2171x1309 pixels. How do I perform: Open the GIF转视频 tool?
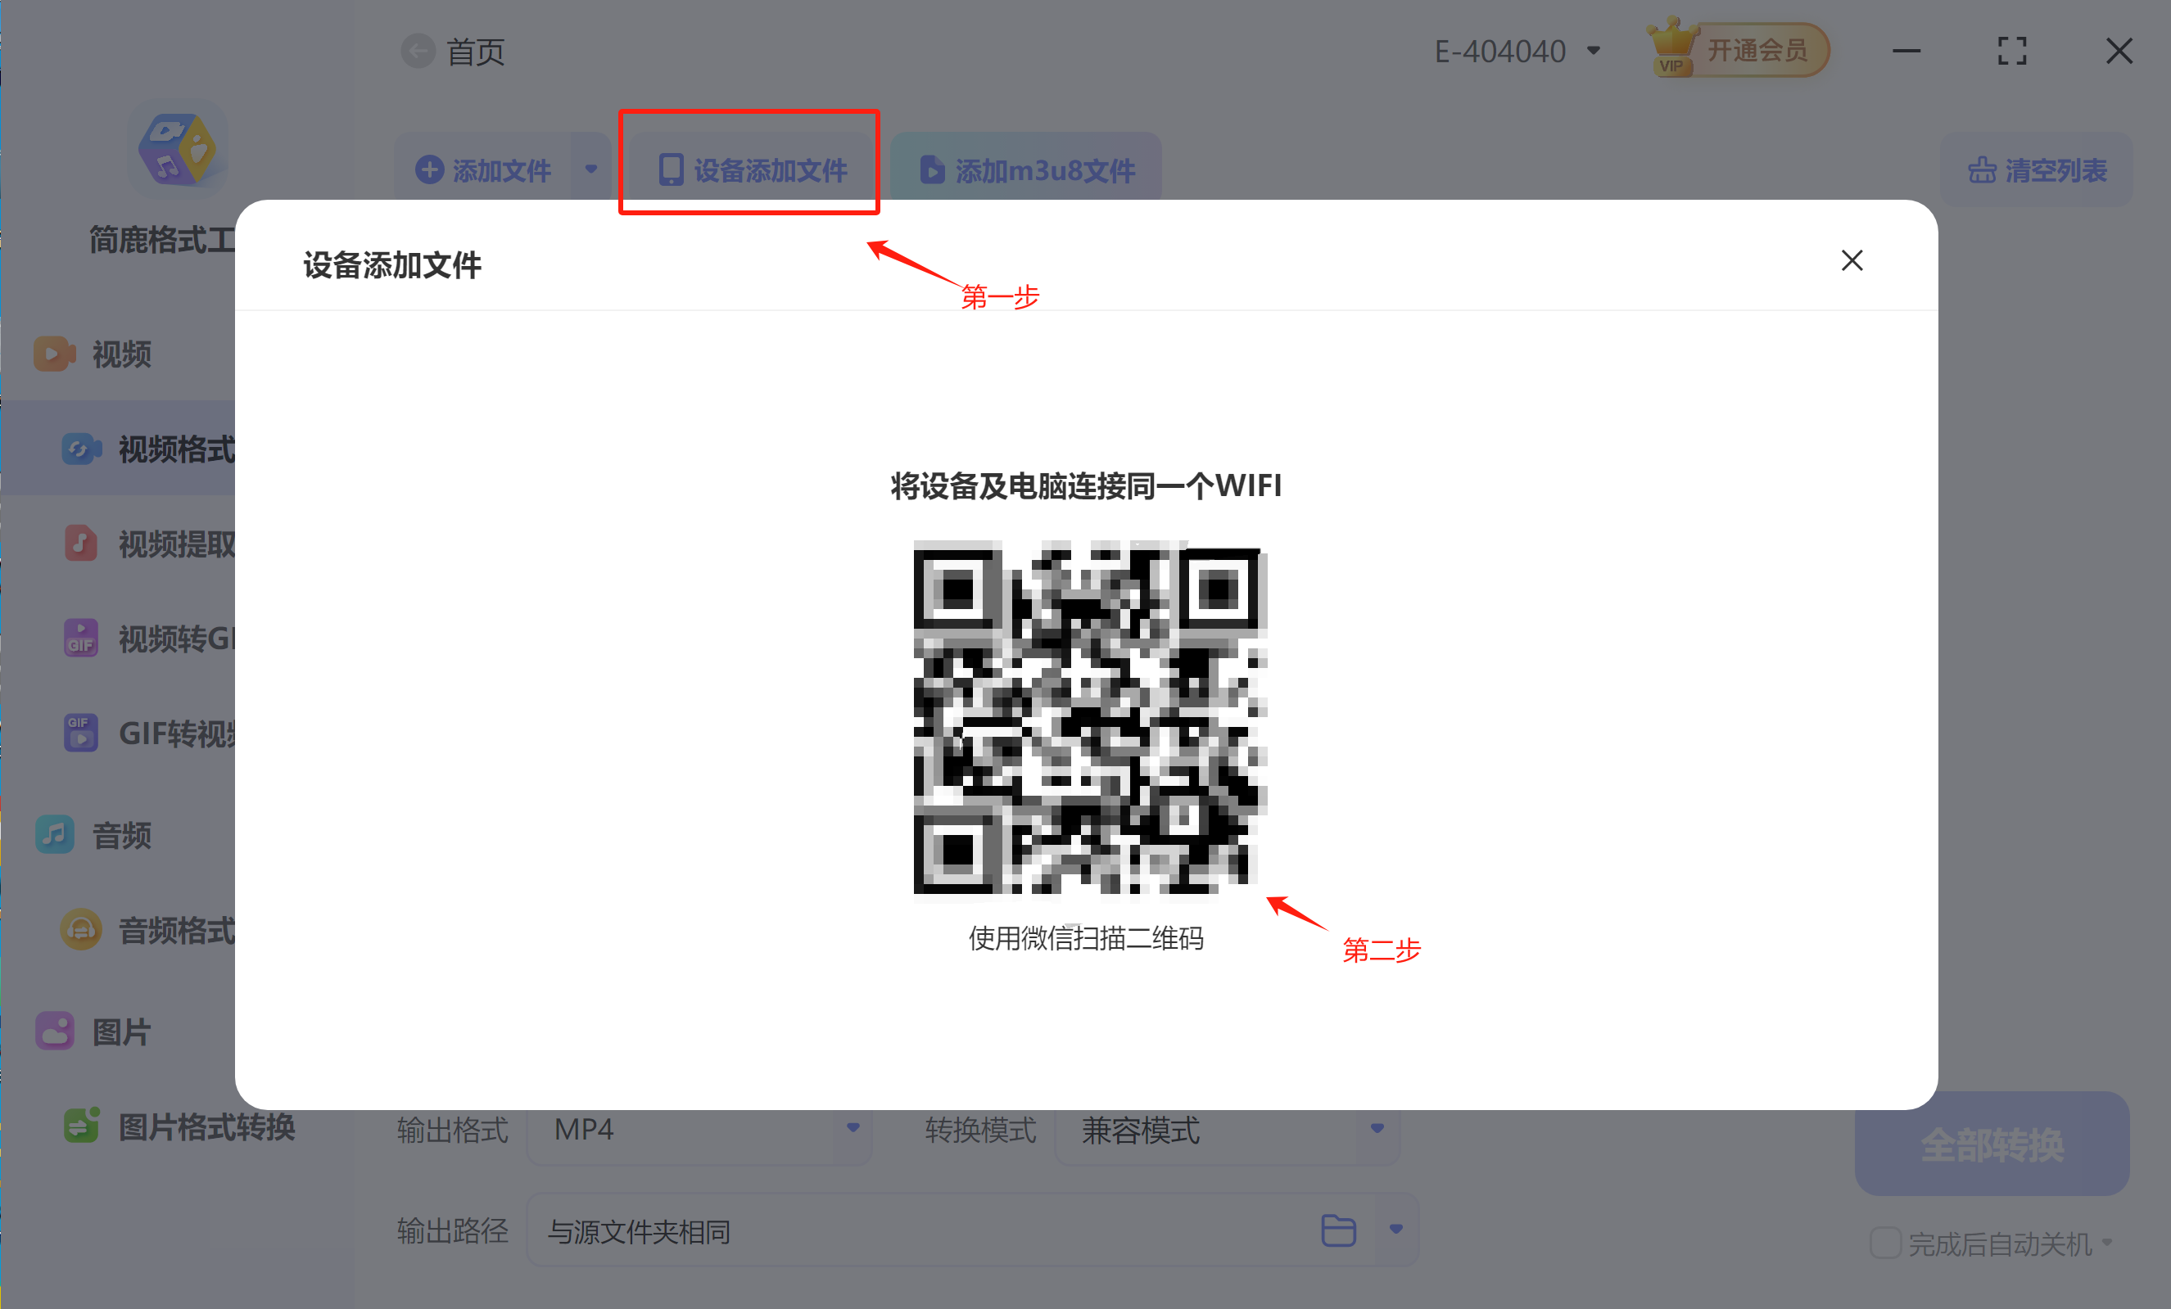[x=80, y=732]
